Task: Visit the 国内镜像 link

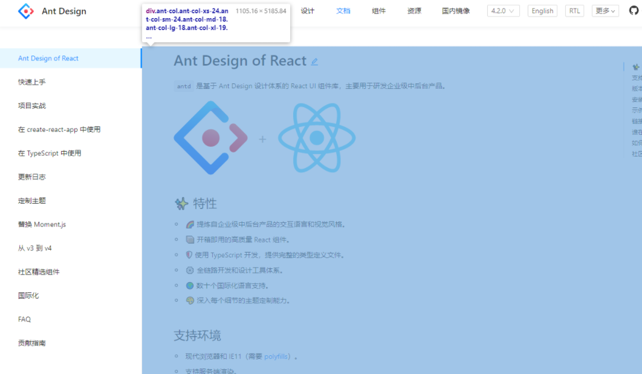Action: tap(456, 11)
